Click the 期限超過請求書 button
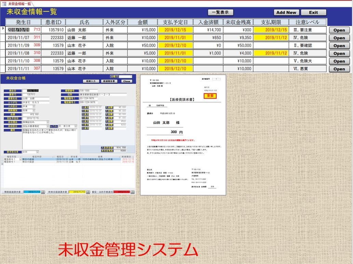 [x=12, y=192]
